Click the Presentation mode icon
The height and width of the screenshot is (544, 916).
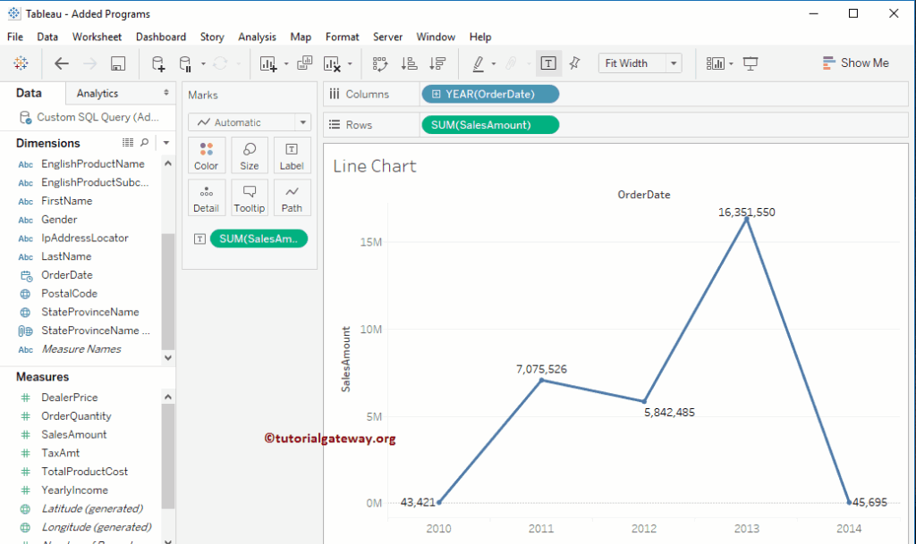[x=751, y=63]
